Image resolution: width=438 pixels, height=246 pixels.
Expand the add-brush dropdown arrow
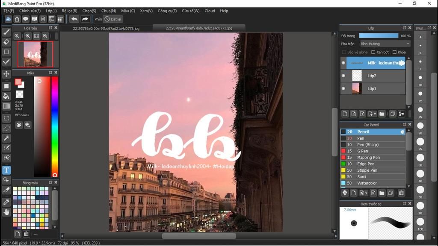[366, 193]
